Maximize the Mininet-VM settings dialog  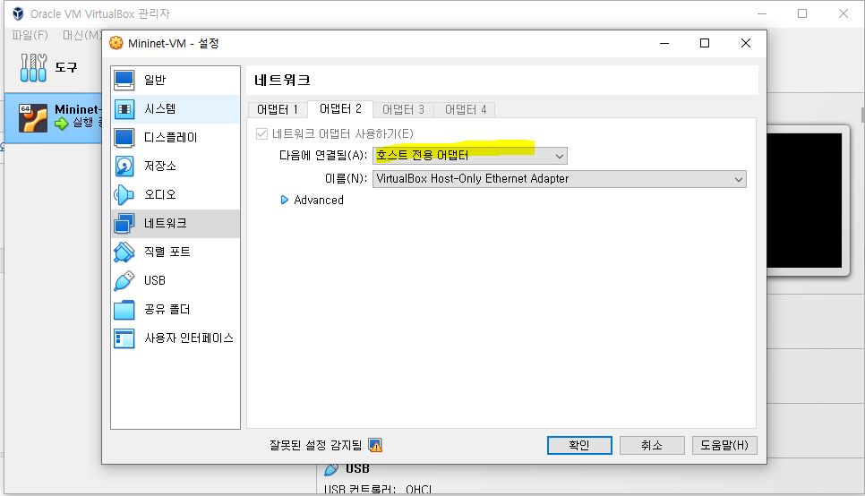click(705, 43)
